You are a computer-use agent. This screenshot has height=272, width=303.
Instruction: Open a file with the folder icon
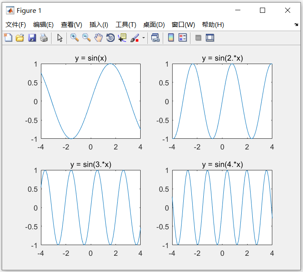pyautogui.click(x=20, y=38)
